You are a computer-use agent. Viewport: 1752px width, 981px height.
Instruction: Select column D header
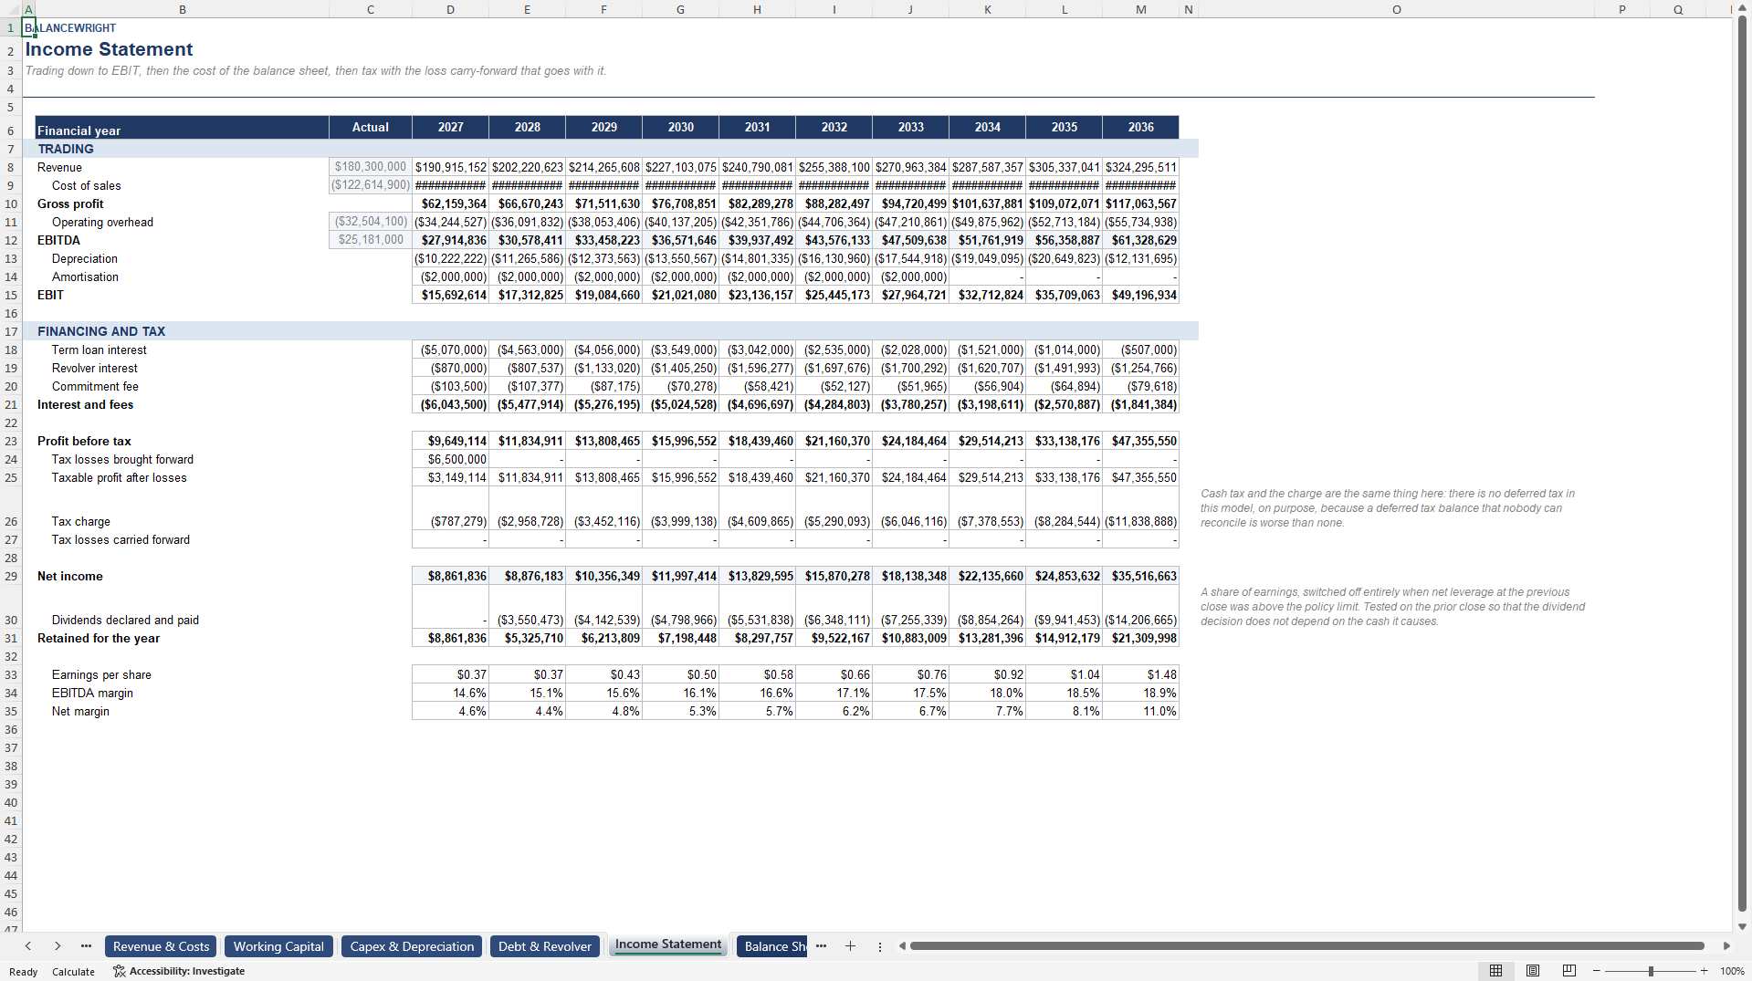450,9
